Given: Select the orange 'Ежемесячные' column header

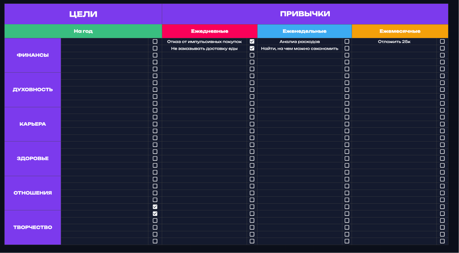Looking at the screenshot, I should [400, 31].
